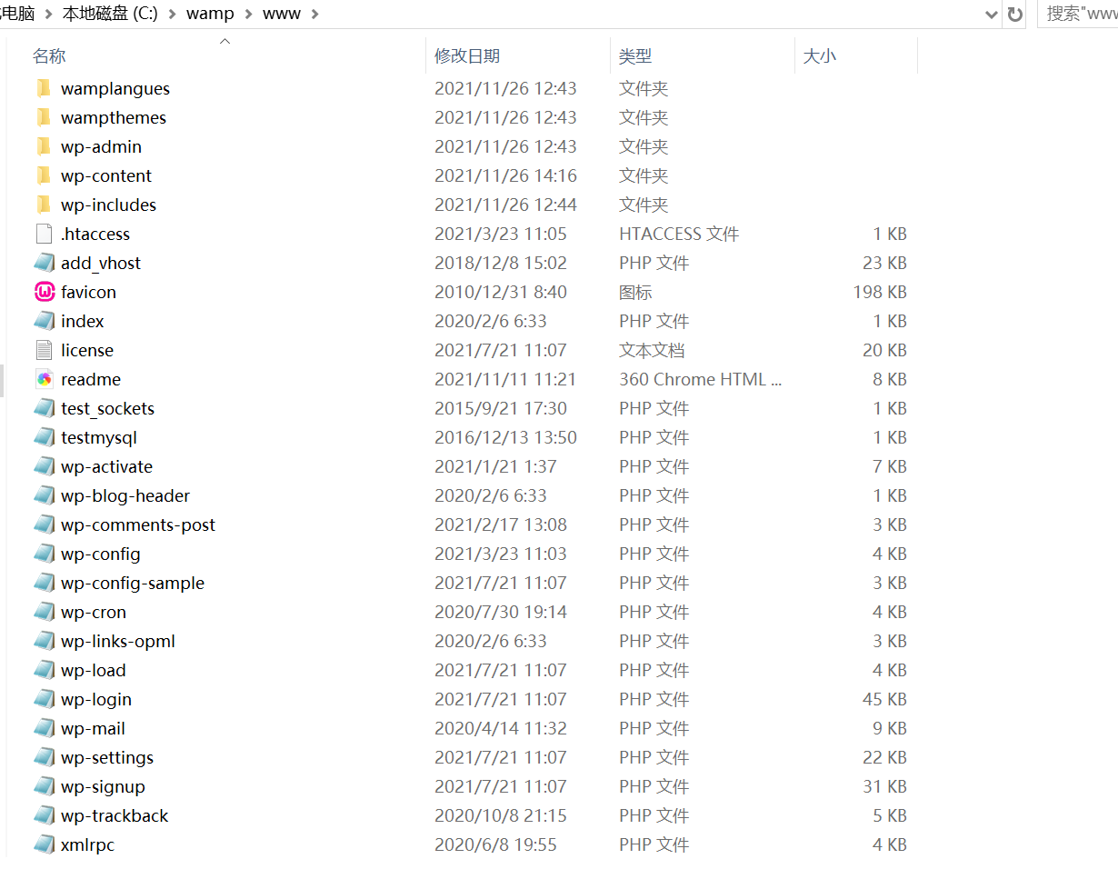Click the 文本文档 type for license
The image size is (1118, 869).
[652, 350]
